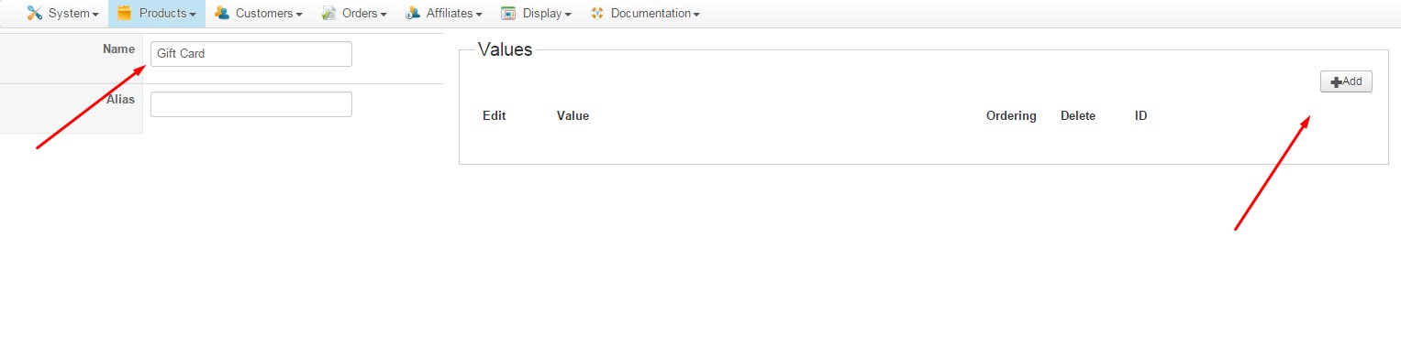Click the Affiliates icon
The width and height of the screenshot is (1401, 346).
click(413, 13)
